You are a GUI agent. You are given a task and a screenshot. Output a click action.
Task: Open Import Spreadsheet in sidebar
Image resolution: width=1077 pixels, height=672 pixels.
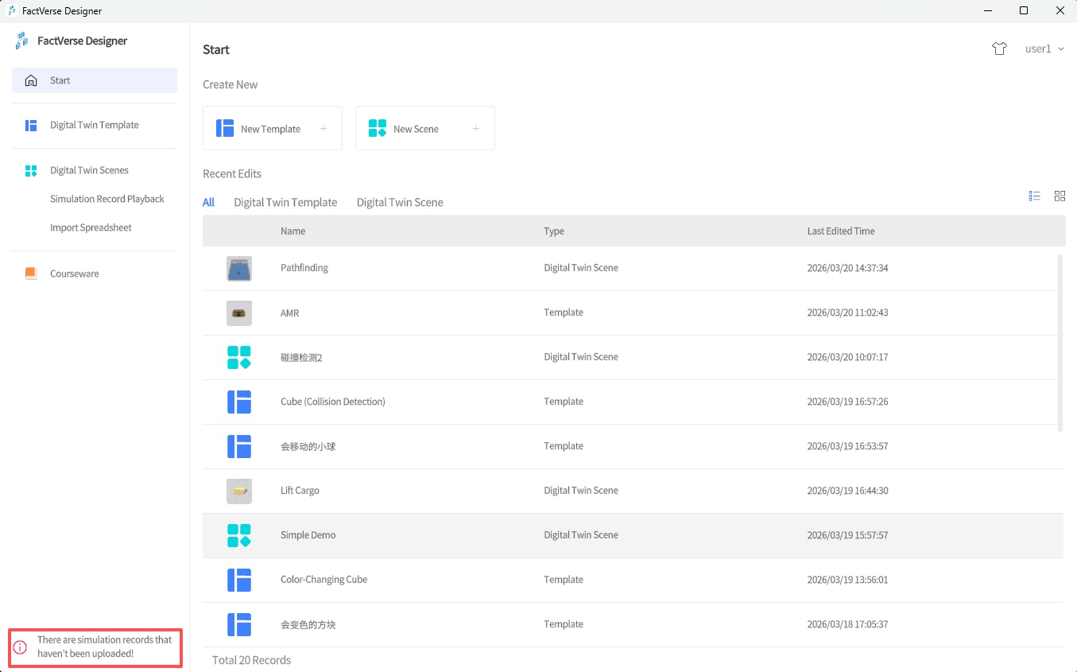[91, 227]
